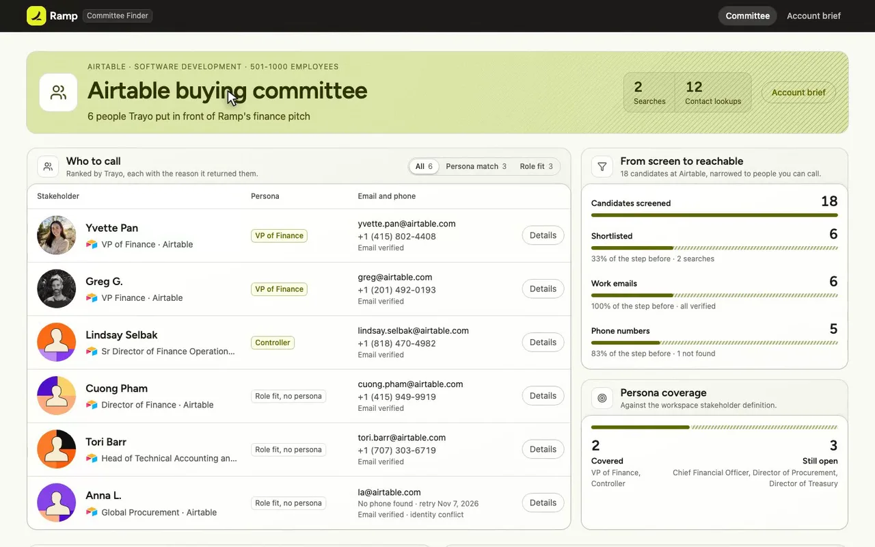Click Greg G.'s profile photo
Viewport: 875px width, 547px height.
click(x=56, y=289)
